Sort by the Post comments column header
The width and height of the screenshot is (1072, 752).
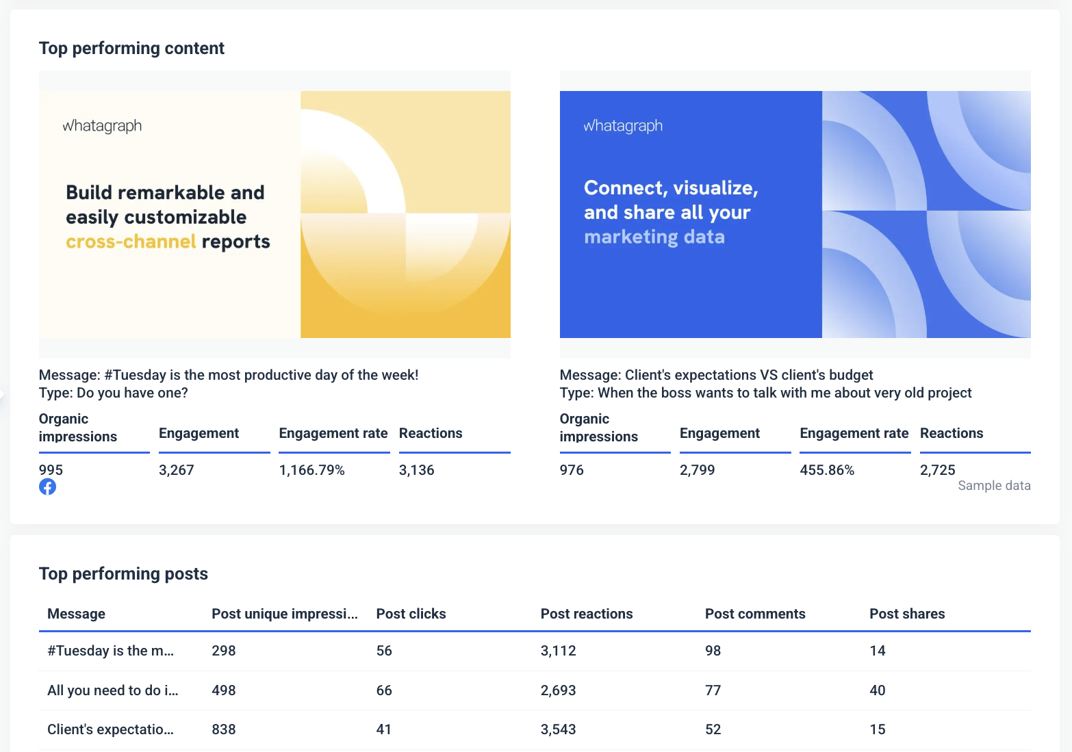(755, 614)
